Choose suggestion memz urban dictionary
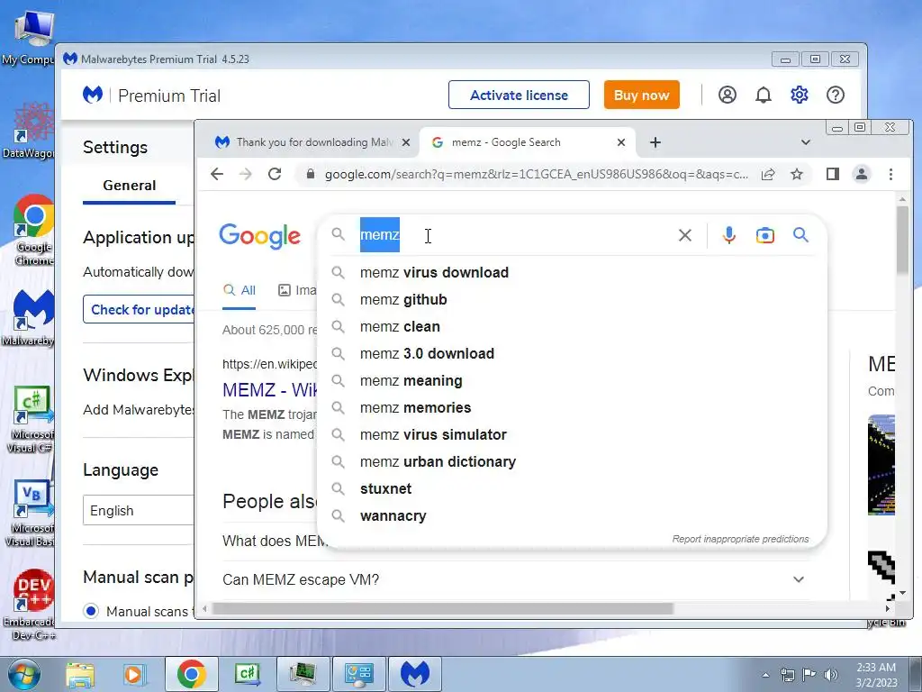This screenshot has height=692, width=922. pyautogui.click(x=572, y=462)
